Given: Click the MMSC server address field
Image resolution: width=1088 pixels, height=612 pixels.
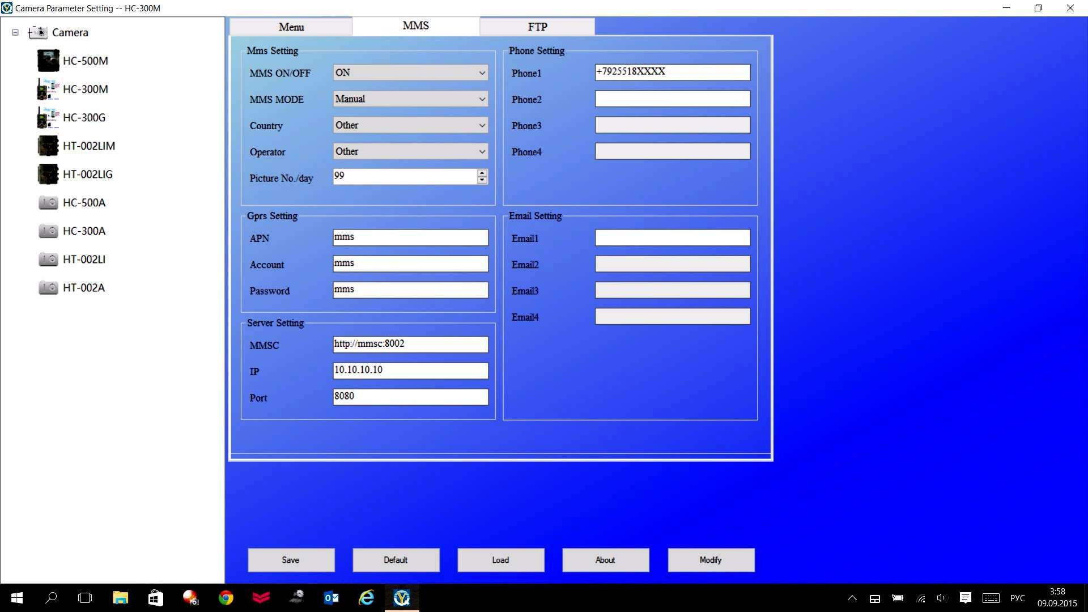Looking at the screenshot, I should [411, 344].
